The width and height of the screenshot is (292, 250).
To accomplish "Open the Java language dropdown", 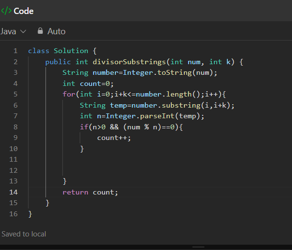I will click(13, 31).
